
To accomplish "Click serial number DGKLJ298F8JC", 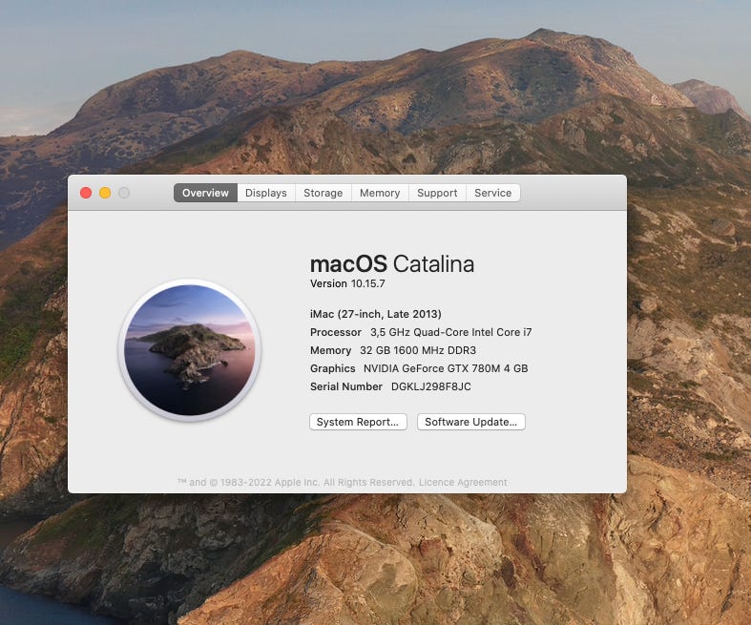I will [431, 386].
